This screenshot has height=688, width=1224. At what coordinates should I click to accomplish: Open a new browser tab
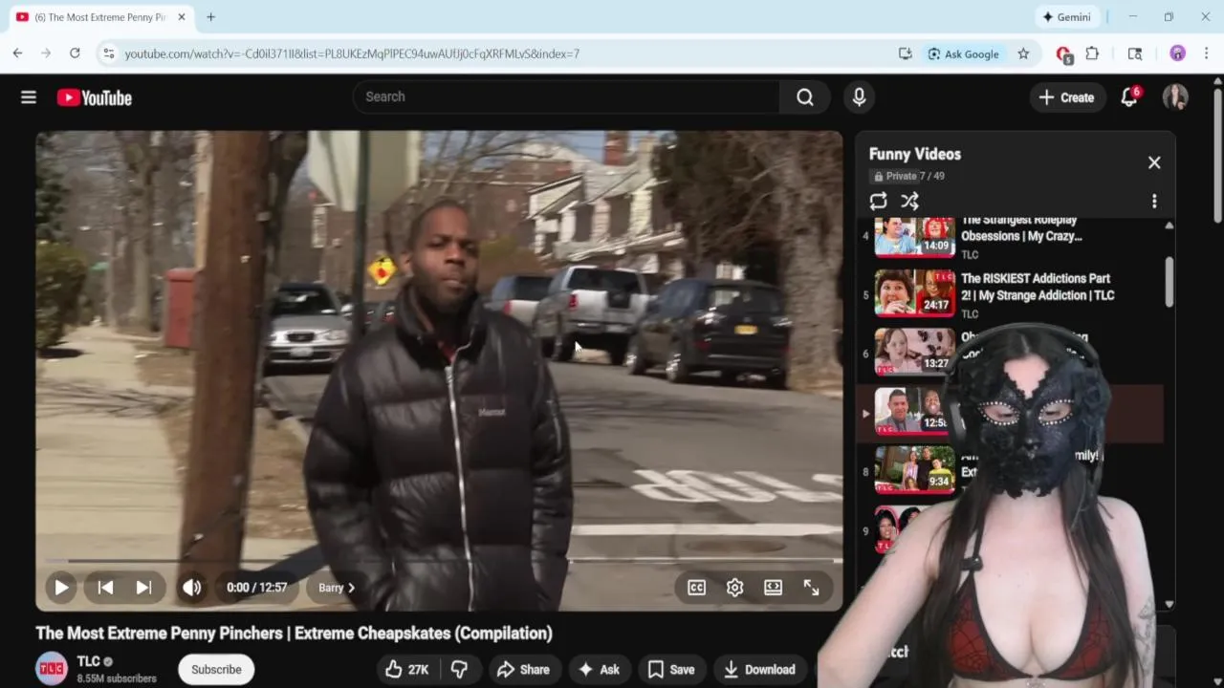pos(210,17)
